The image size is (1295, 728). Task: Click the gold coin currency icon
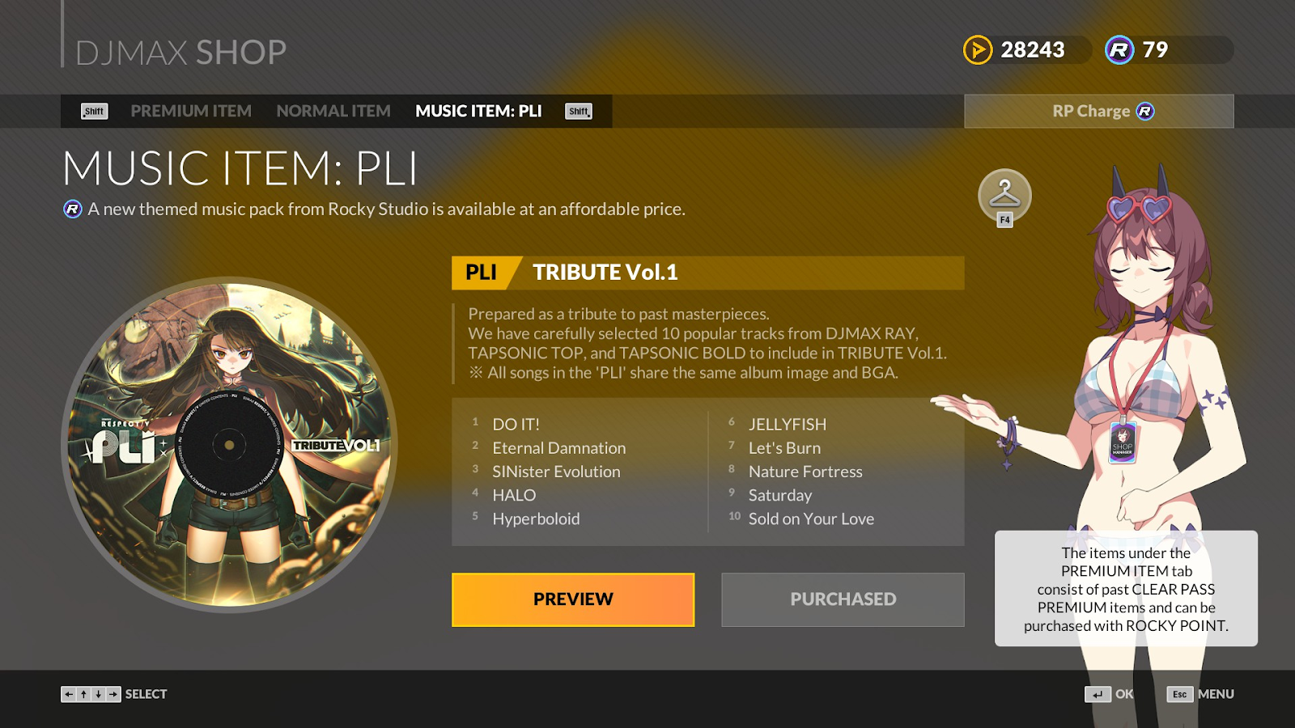[x=978, y=50]
